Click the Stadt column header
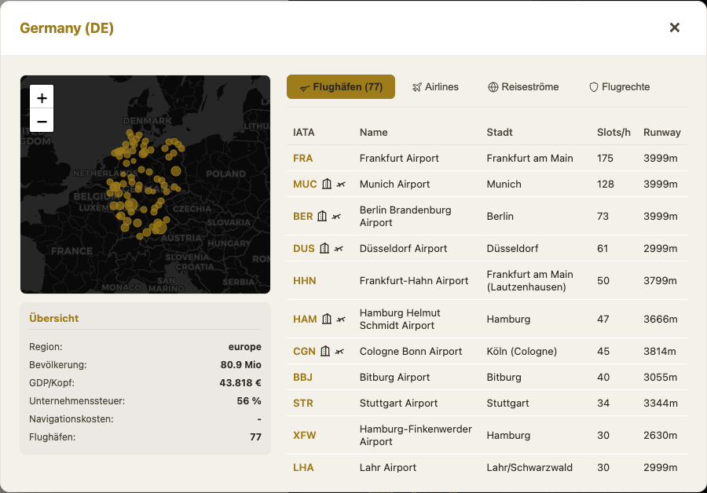Viewport: 707px width, 493px height. (500, 132)
